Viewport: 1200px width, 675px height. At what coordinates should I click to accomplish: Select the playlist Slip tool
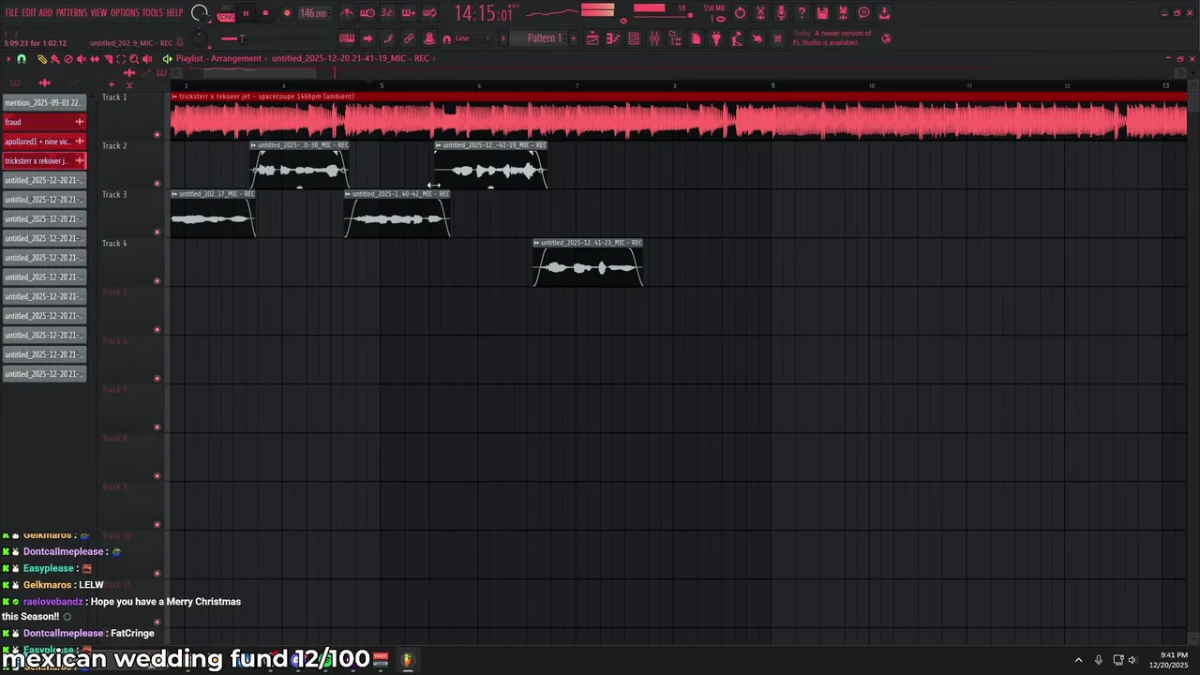[x=94, y=59]
